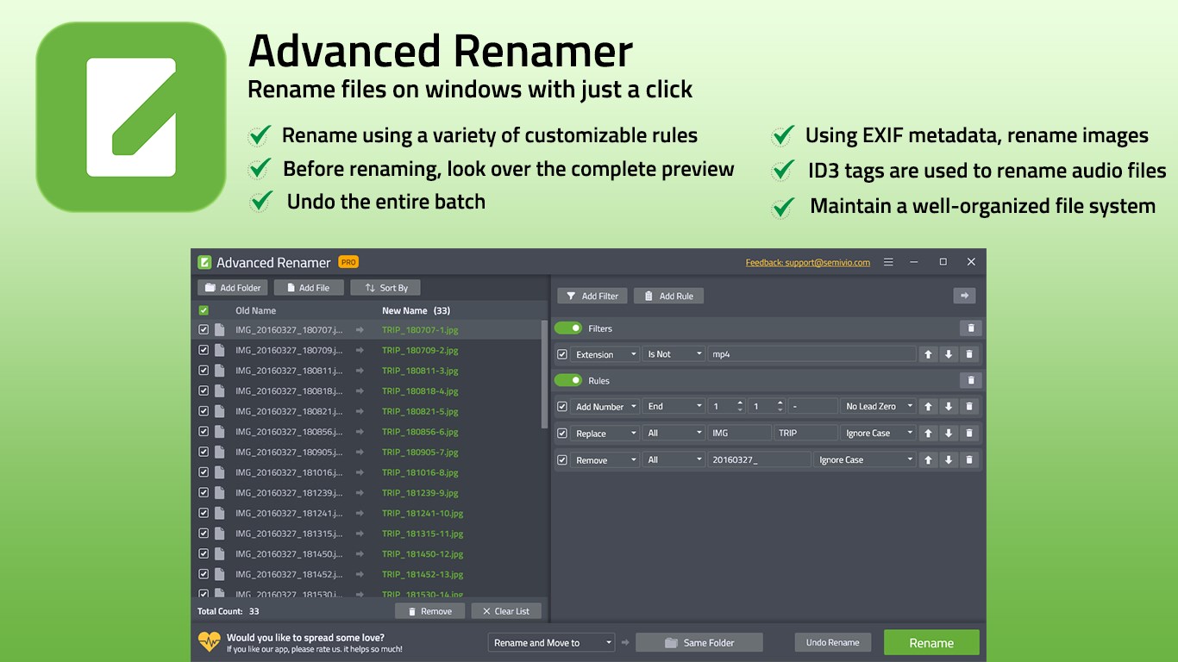Open the Extension filter type dropdown

click(605, 354)
